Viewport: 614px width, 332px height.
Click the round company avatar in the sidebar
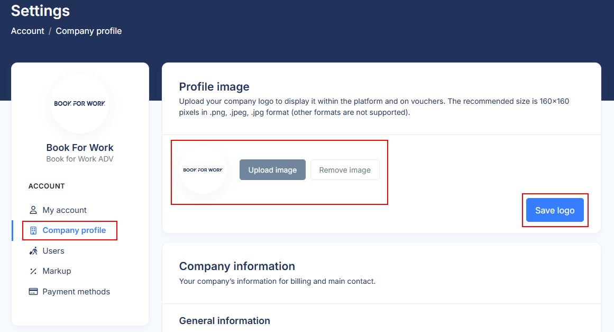80,103
